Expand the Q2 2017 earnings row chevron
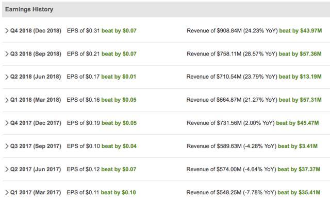Image resolution: width=330 pixels, height=203 pixels. (x=7, y=169)
